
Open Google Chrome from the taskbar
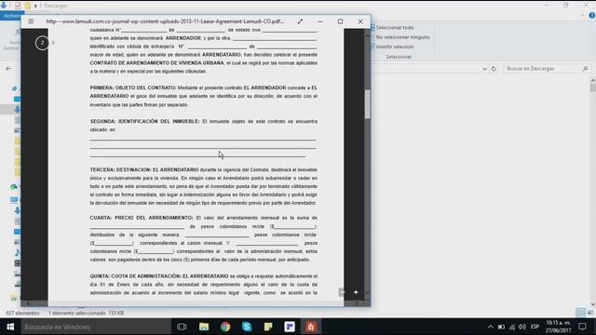click(x=225, y=327)
